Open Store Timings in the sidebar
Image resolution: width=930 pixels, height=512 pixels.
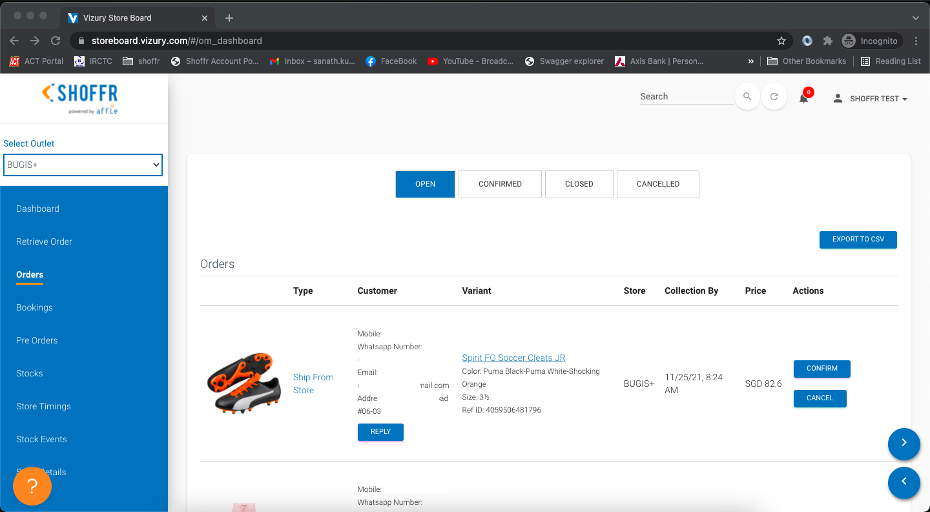(x=43, y=406)
